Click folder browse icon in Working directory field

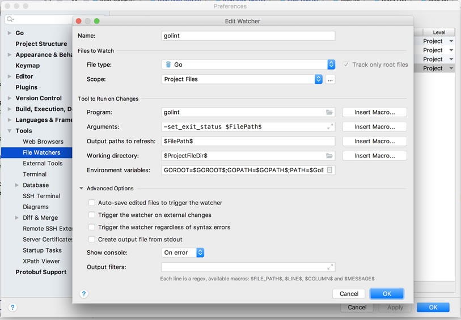(329, 156)
